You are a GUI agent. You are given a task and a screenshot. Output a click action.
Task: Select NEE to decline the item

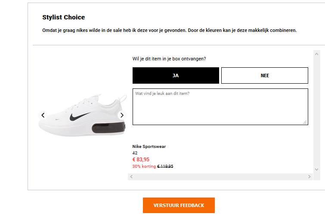[265, 75]
